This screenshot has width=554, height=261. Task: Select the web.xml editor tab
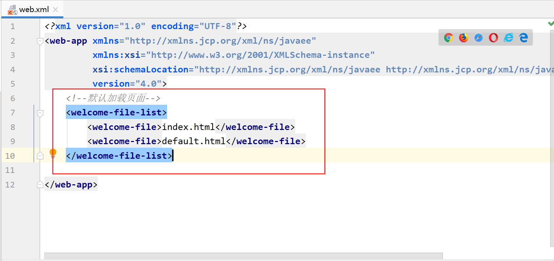[x=32, y=10]
